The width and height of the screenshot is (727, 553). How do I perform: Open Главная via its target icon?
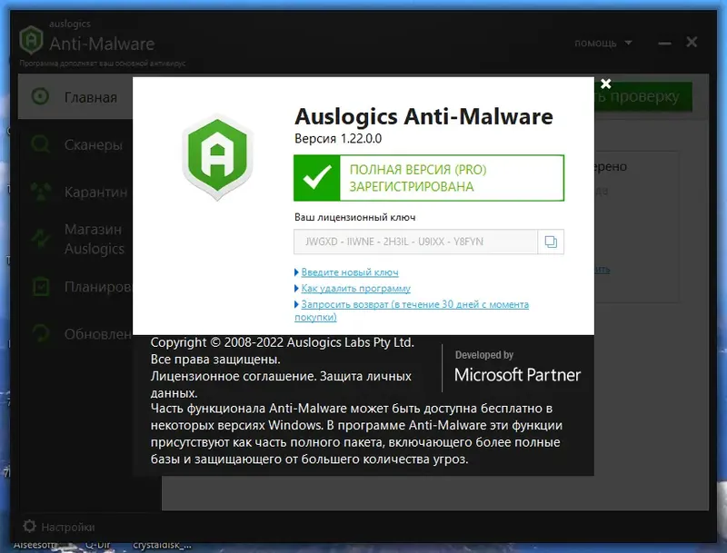(x=40, y=97)
